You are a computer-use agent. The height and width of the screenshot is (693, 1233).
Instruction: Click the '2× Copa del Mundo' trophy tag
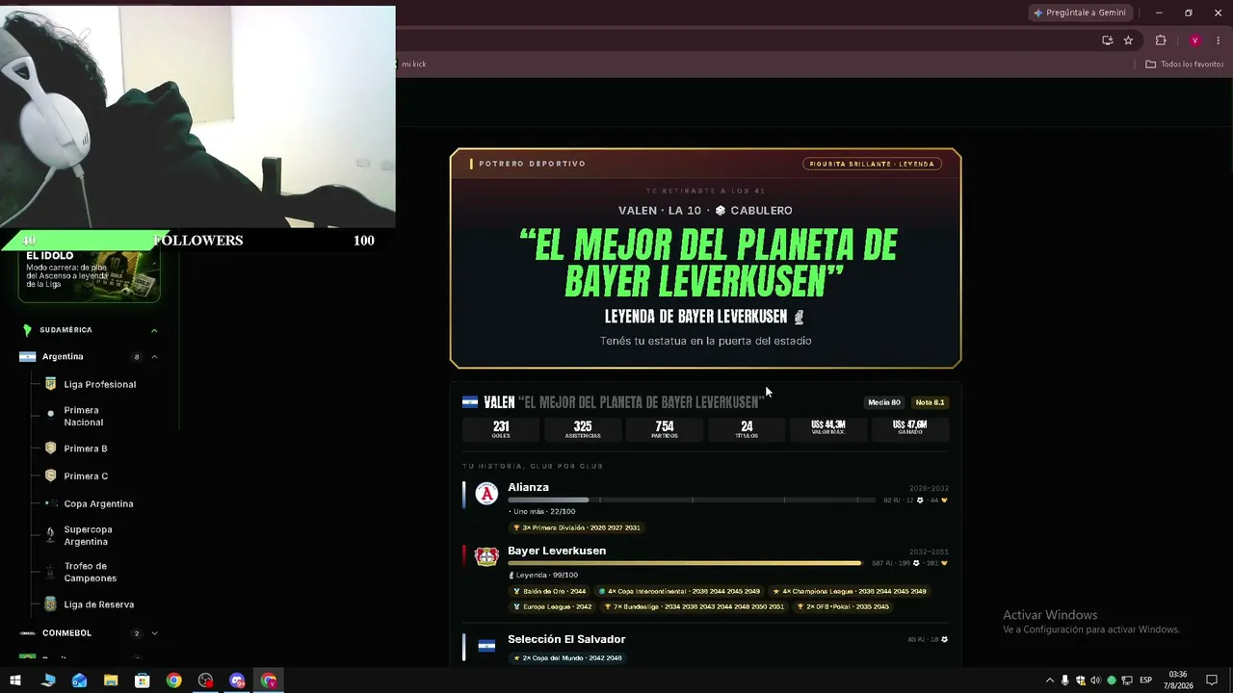click(567, 658)
